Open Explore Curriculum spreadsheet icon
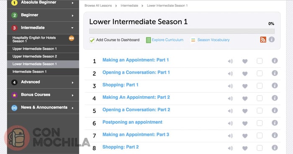The width and height of the screenshot is (293, 154). pyautogui.click(x=148, y=40)
